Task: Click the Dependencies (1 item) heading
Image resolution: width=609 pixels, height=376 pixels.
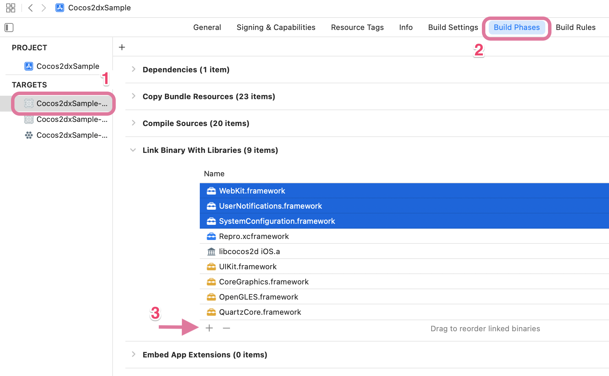Action: pyautogui.click(x=186, y=70)
